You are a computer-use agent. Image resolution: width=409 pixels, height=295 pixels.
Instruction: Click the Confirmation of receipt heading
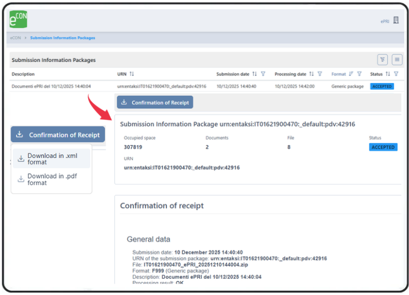pyautogui.click(x=162, y=205)
